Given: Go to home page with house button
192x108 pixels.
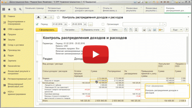Looking at the screenshot, I should click(x=38, y=17).
